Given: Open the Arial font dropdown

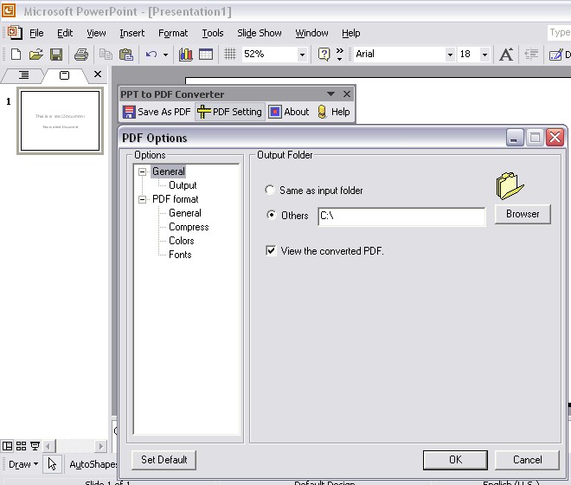Looking at the screenshot, I should click(x=450, y=55).
